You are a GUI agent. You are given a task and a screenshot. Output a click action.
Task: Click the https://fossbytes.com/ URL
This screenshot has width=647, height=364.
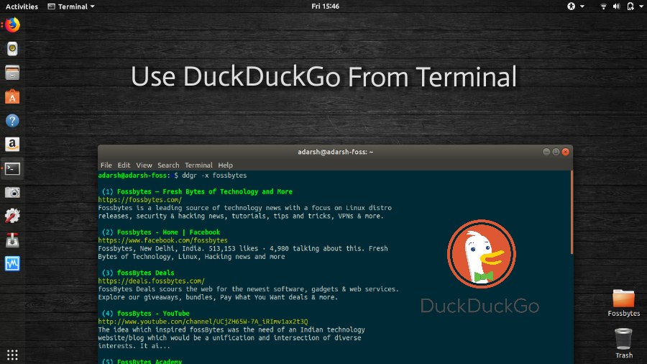click(x=140, y=200)
